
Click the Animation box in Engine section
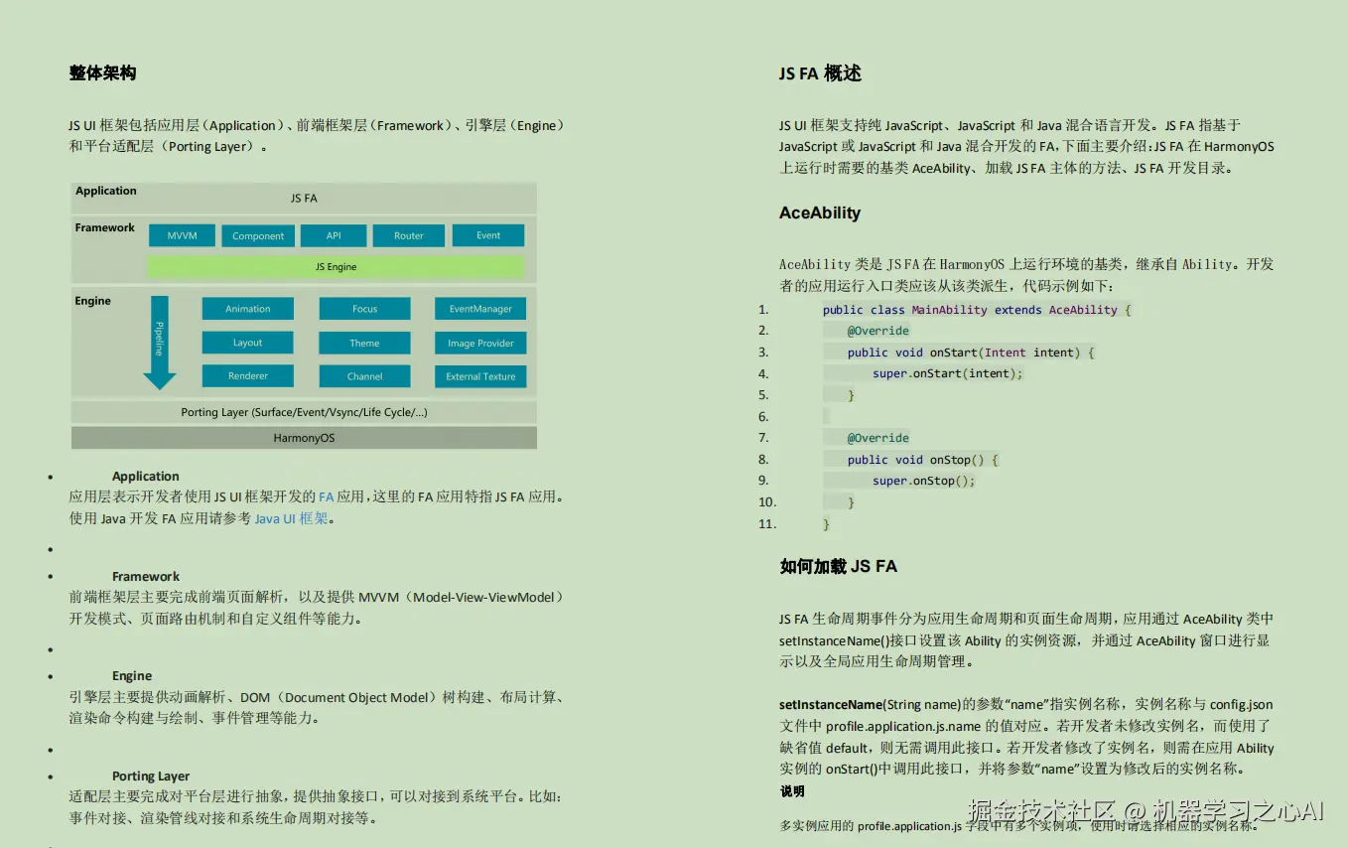point(248,309)
